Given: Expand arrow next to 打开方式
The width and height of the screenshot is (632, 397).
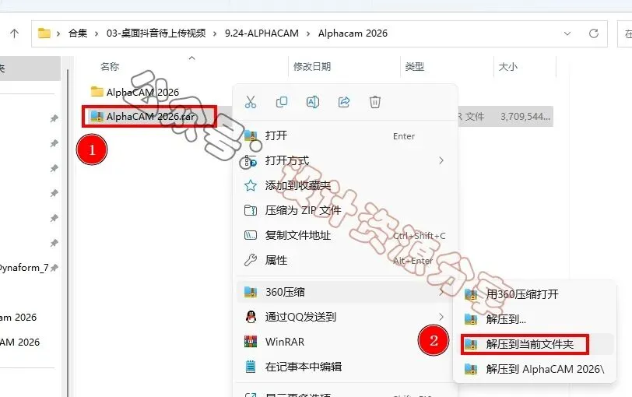Looking at the screenshot, I should point(441,161).
